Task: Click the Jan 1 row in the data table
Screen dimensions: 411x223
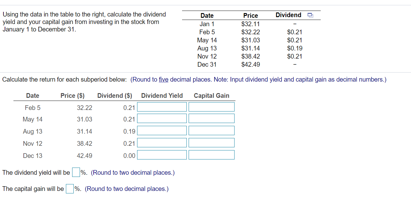Action: pyautogui.click(x=207, y=24)
